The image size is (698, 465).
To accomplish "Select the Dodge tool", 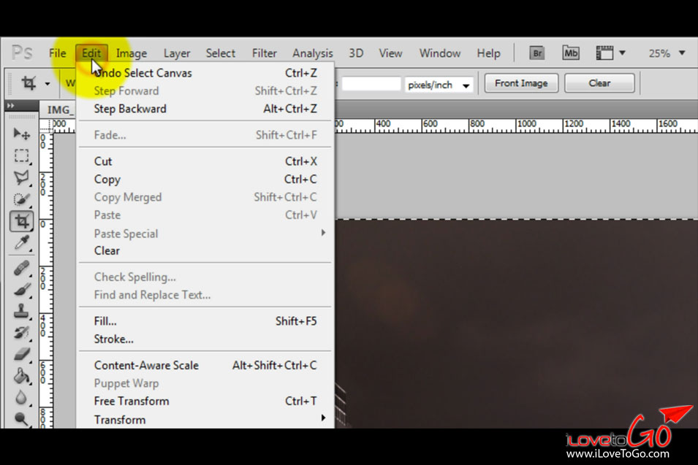I will pos(21,418).
